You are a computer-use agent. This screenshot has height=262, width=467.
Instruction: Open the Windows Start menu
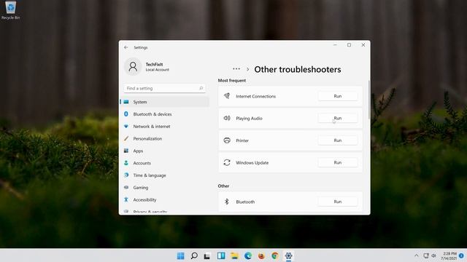180,255
